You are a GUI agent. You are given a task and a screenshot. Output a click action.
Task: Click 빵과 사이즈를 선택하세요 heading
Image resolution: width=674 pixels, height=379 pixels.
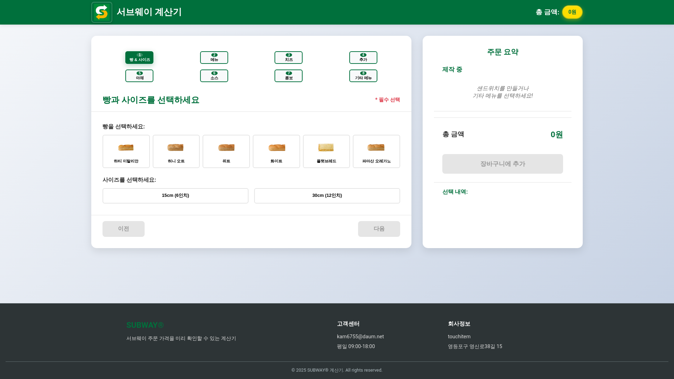151,100
